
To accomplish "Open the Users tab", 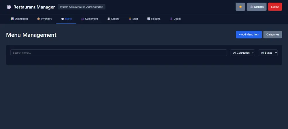I will [x=175, y=19].
